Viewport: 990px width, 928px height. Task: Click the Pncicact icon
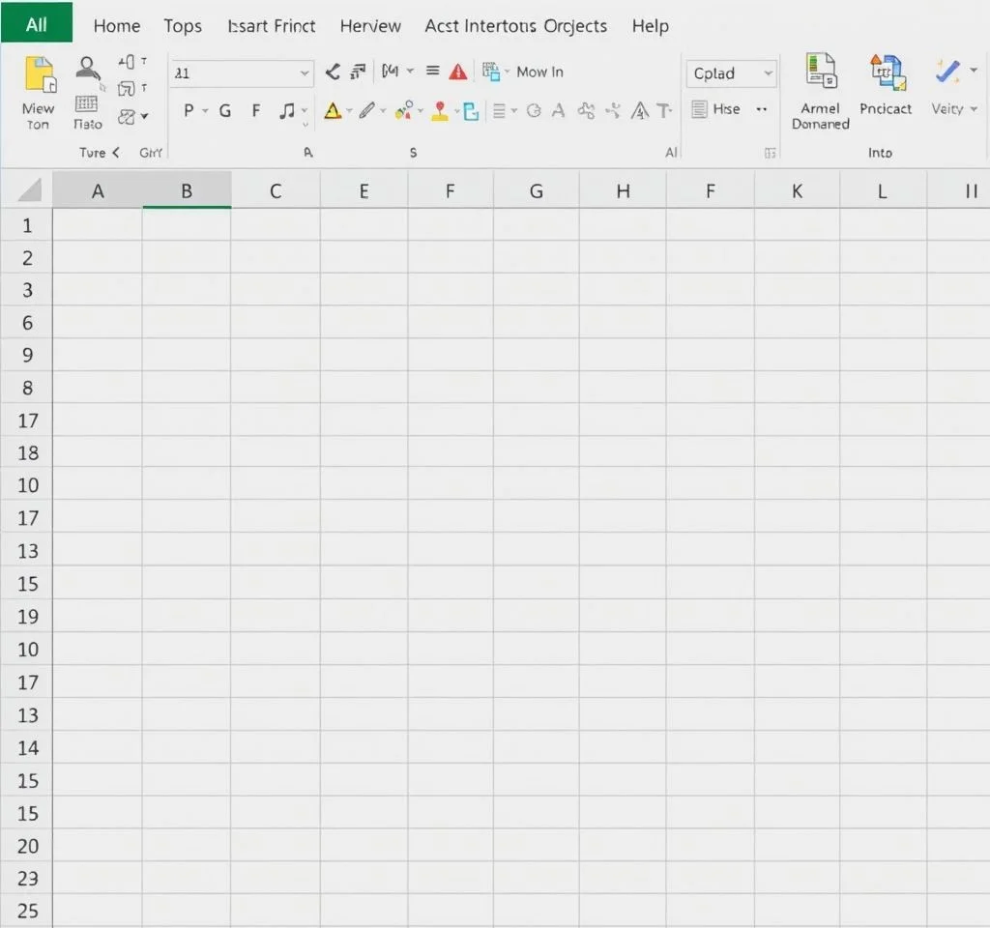pos(886,73)
